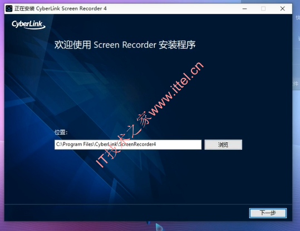Close the CyberLink Screen Recorder 4 installer
300x231 pixels.
coord(282,8)
